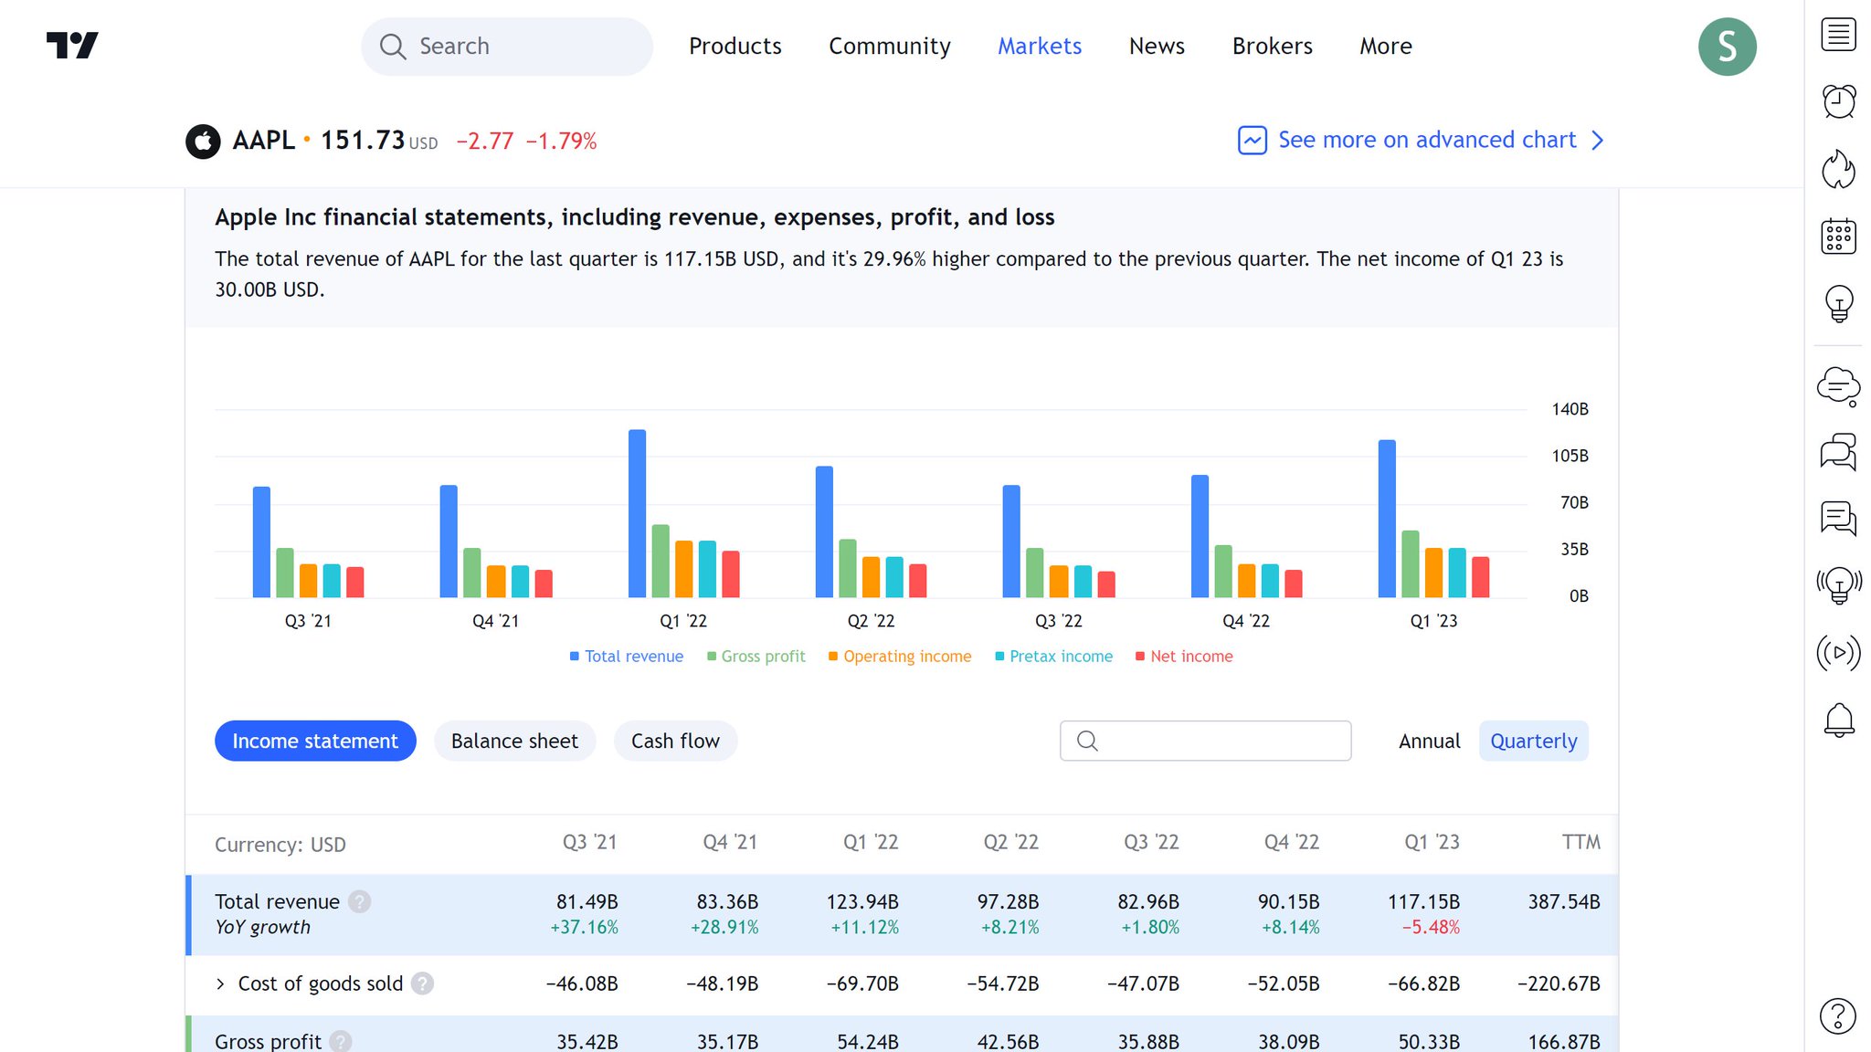The height and width of the screenshot is (1052, 1871).
Task: Click the Q1 '23 column header
Action: click(x=1432, y=842)
